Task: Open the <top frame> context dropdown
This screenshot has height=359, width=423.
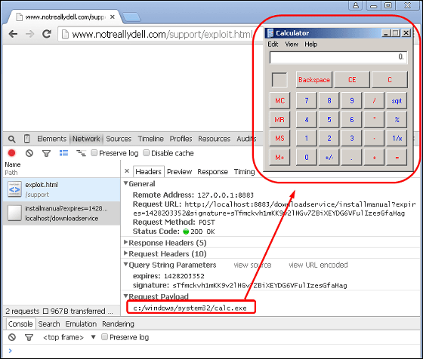Action: pos(69,337)
